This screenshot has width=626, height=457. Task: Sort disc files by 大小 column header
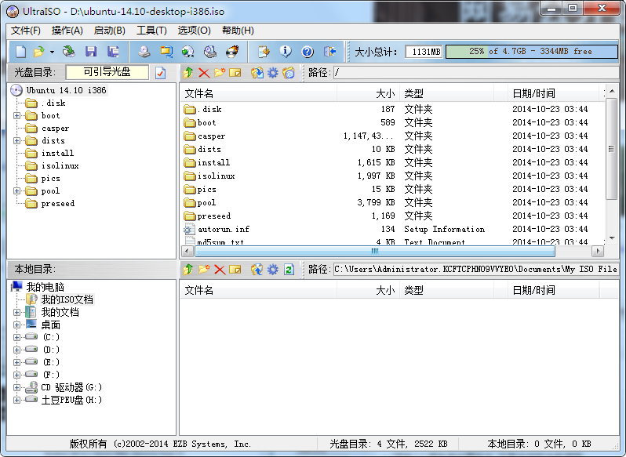[x=368, y=94]
